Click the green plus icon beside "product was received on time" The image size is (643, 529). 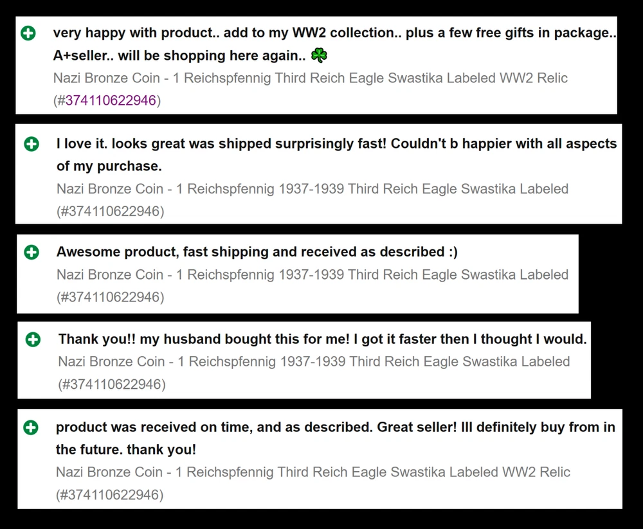(30, 427)
